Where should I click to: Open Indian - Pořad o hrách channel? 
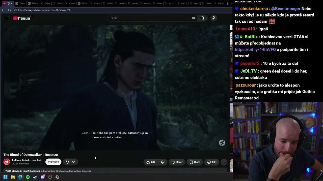point(25,160)
